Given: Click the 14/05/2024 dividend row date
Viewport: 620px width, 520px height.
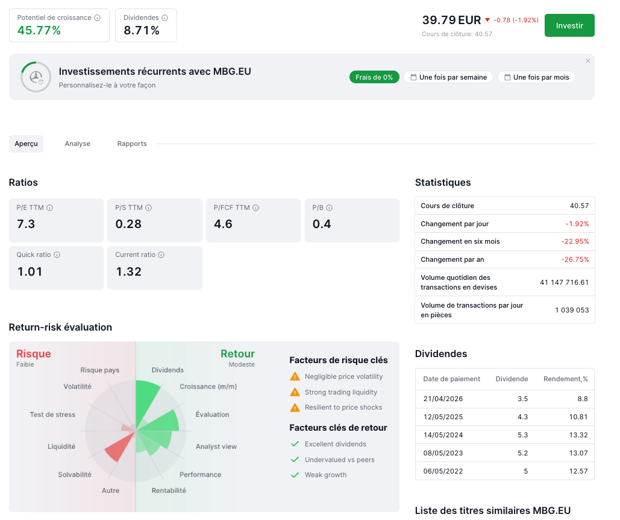Looking at the screenshot, I should point(443,435).
